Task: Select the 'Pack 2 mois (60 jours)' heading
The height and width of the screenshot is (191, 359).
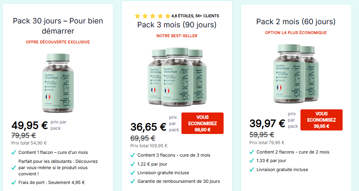Action: [296, 22]
